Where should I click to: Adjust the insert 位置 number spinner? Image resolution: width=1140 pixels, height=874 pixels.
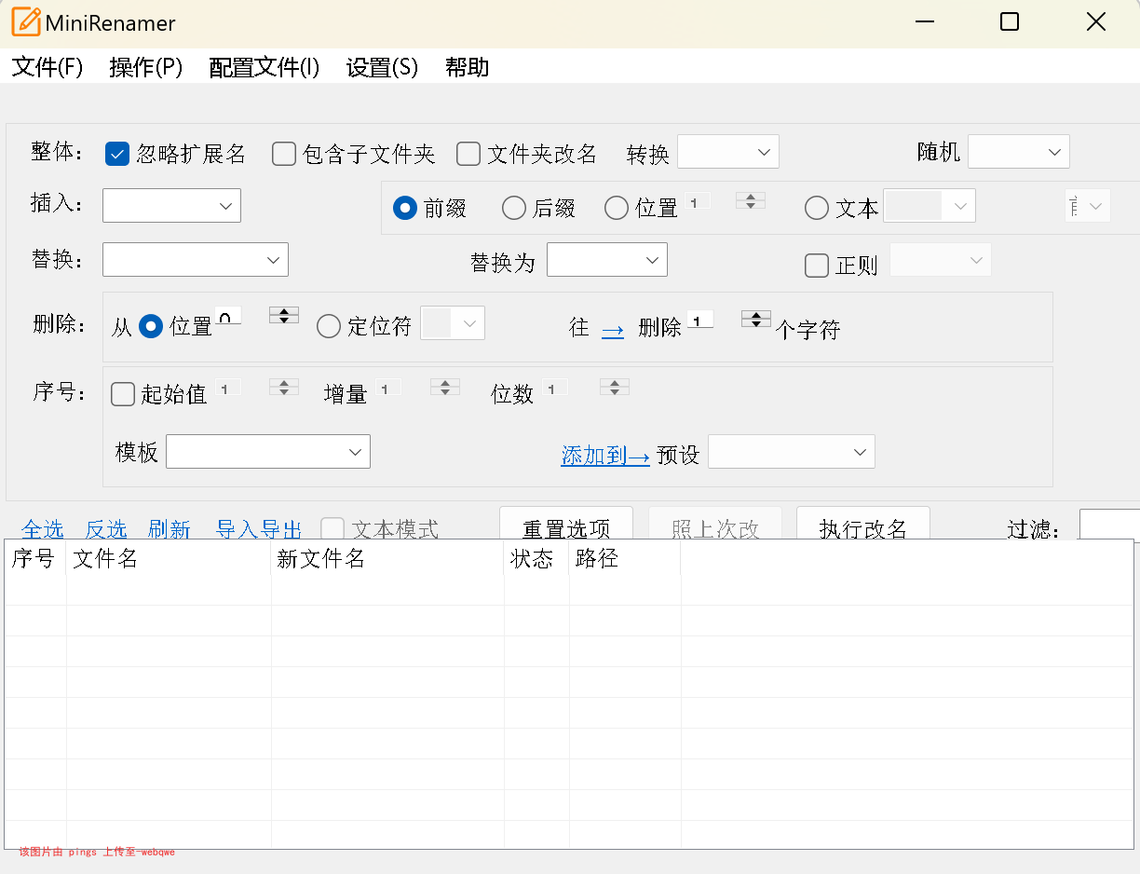tap(751, 200)
